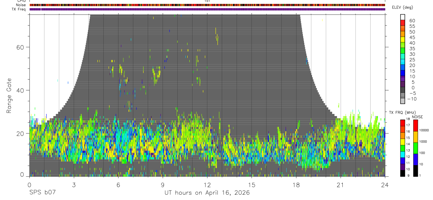Click the "21" tick label on the UT hours axis
Screen dimensions: 433x200
[x=340, y=185]
